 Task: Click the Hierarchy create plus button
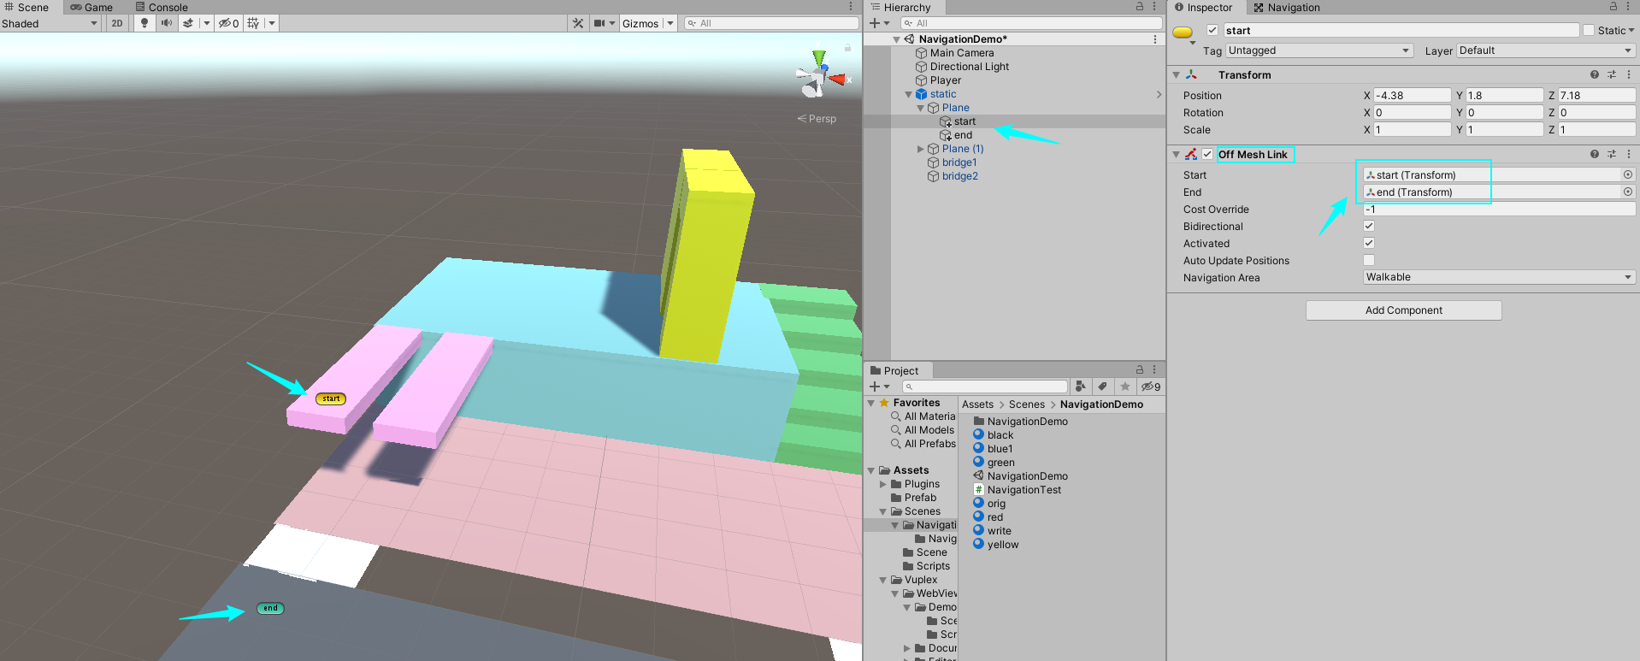coord(880,23)
